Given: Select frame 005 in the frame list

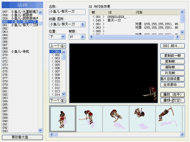Looking at the screenshot, I should 56,65.
